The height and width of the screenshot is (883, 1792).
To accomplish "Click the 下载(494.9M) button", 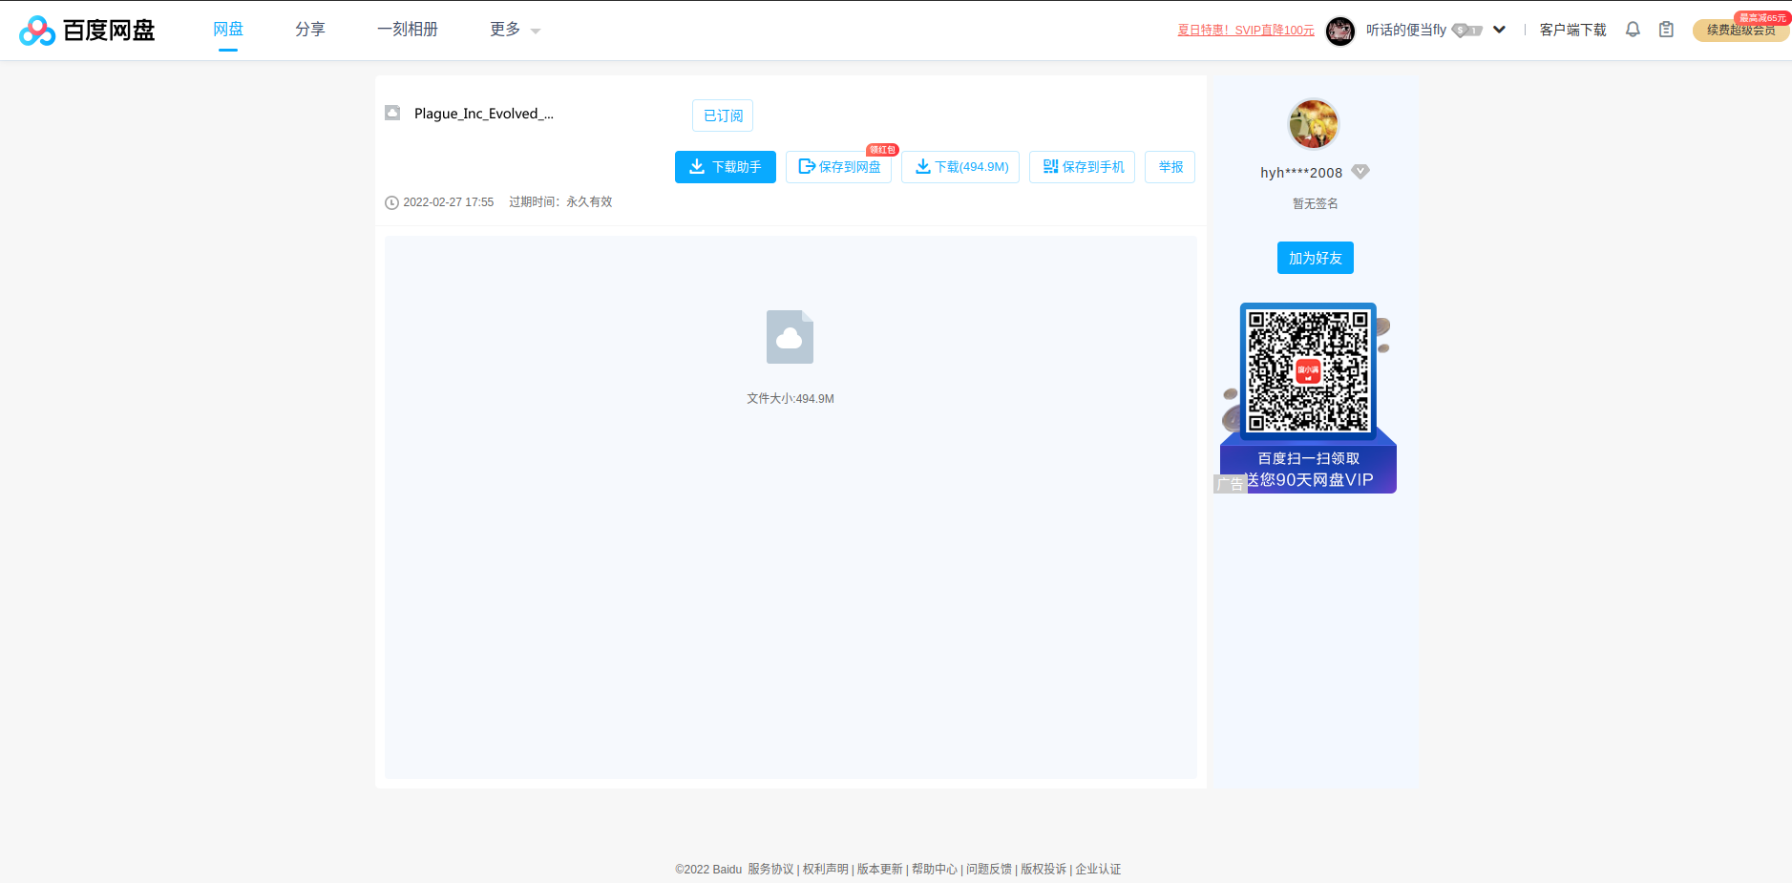I will (x=961, y=167).
